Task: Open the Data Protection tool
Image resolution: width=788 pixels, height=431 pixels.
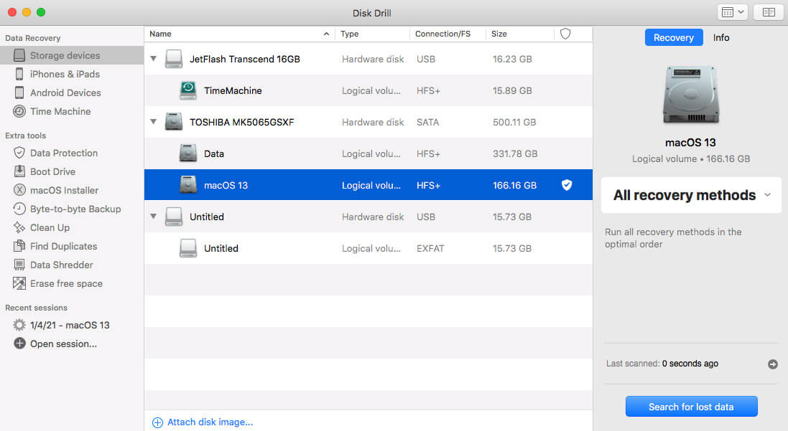Action: 63,153
